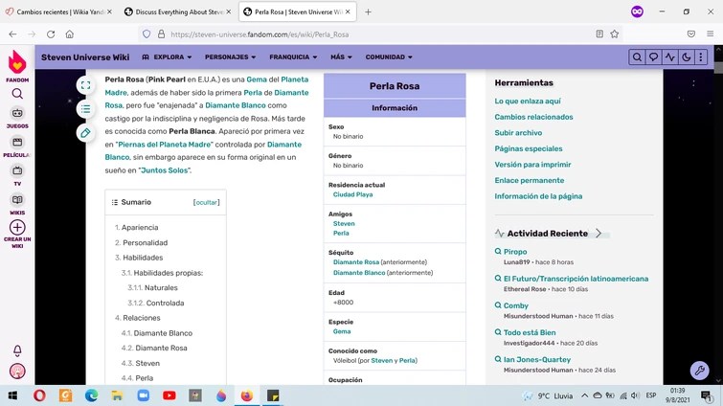Screen dimensions: 723x406
Task: Click the Crear un wiki plus icon
Action: pyautogui.click(x=17, y=228)
